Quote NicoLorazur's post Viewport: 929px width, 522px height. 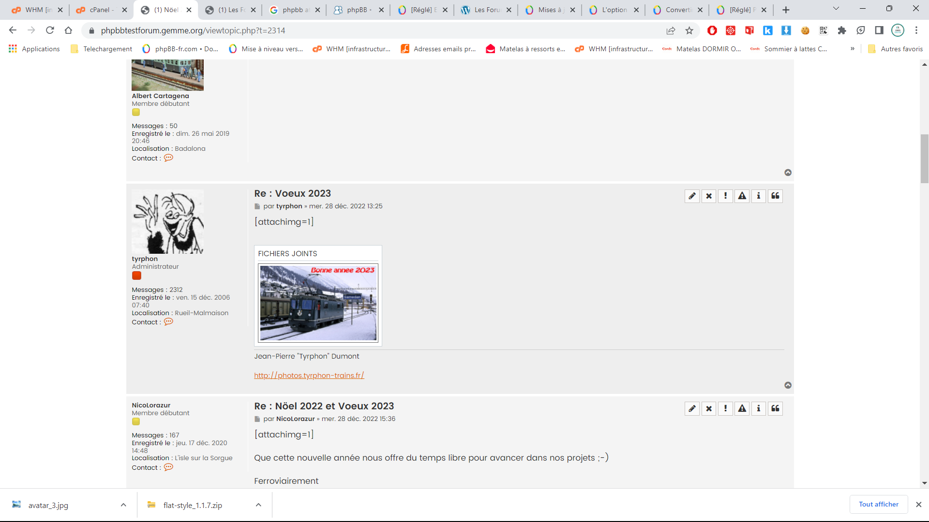(775, 408)
